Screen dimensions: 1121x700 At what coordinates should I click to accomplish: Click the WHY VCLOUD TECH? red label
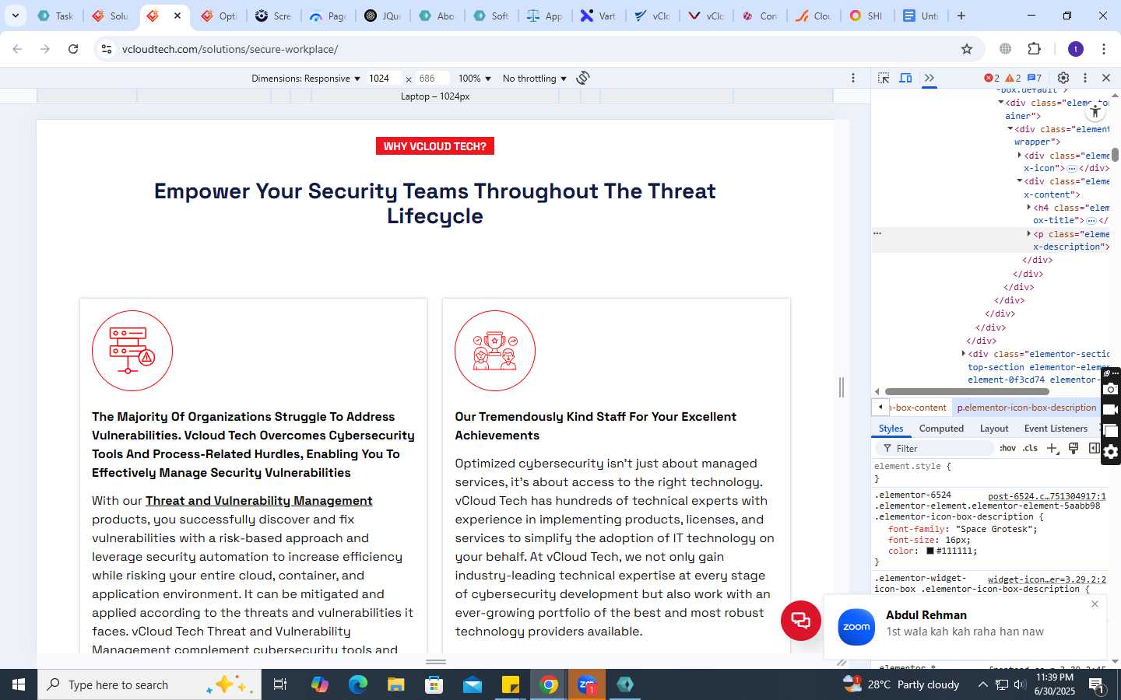tap(435, 146)
